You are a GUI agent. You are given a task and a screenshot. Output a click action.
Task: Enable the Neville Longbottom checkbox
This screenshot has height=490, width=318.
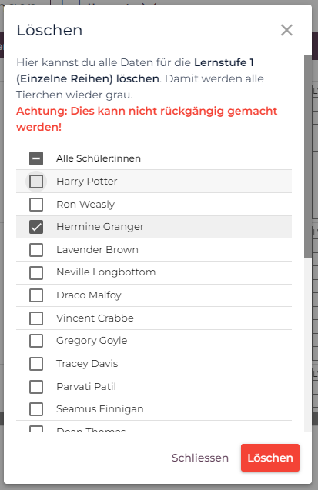point(36,272)
